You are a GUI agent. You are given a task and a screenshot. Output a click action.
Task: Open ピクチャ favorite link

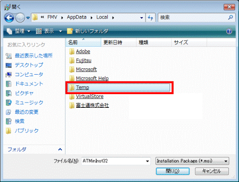(x=24, y=93)
